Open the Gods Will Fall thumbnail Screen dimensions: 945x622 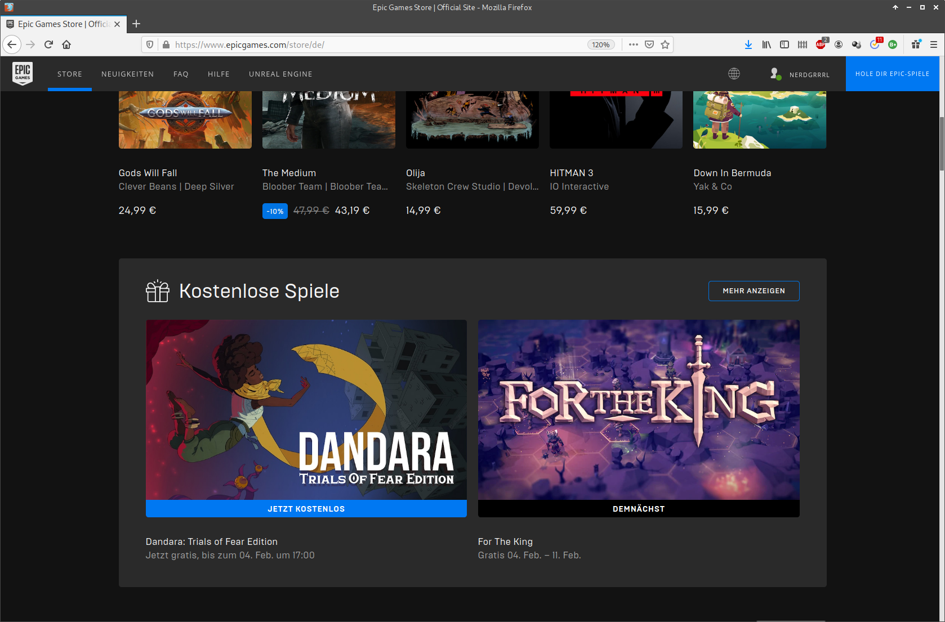[x=185, y=119]
